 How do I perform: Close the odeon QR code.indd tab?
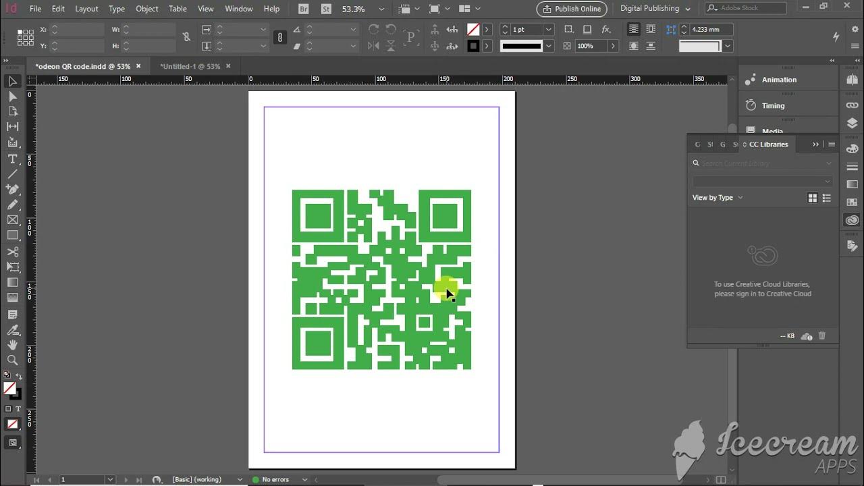click(x=138, y=66)
